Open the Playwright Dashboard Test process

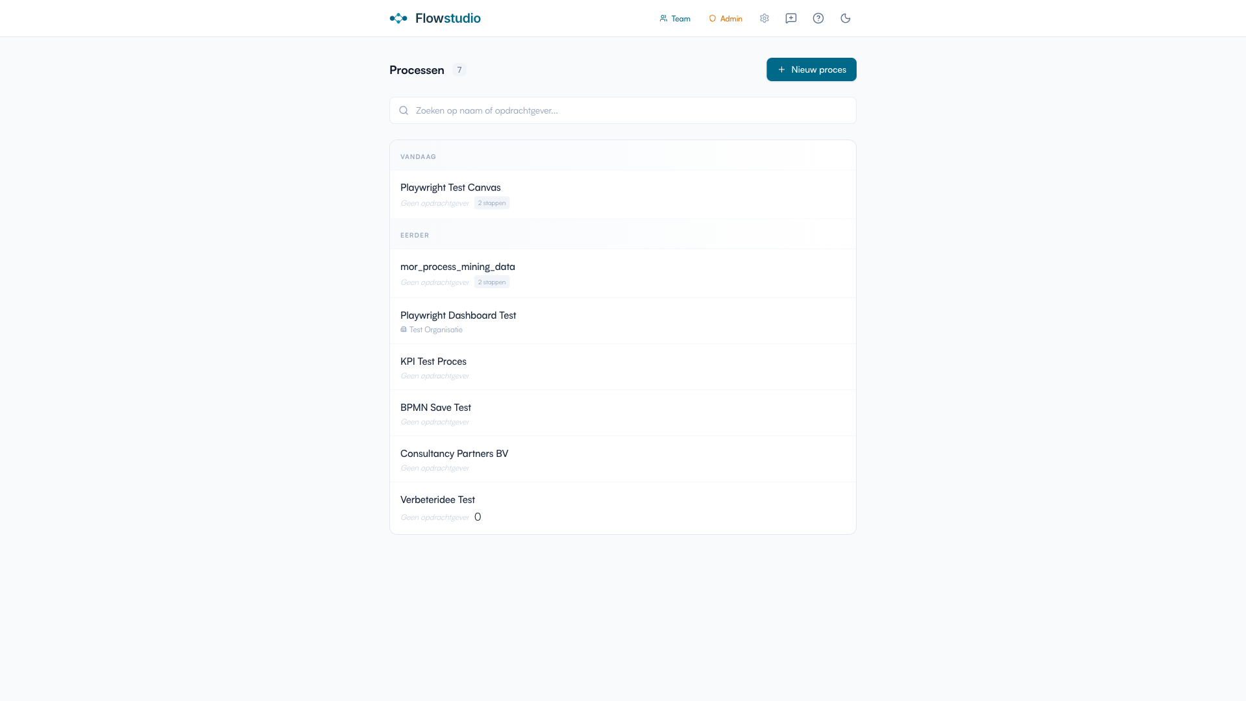[x=458, y=315]
